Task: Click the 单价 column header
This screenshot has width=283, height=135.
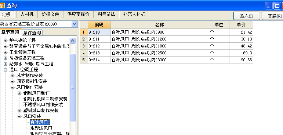Action: [241, 25]
